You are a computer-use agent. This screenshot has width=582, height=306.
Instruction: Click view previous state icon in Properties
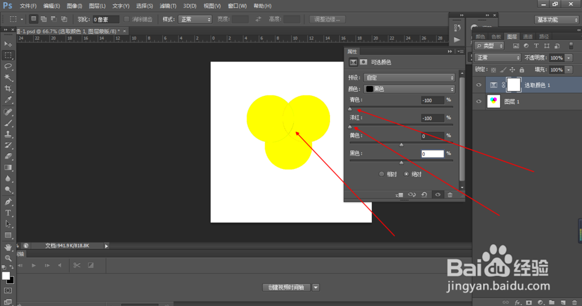tap(411, 195)
